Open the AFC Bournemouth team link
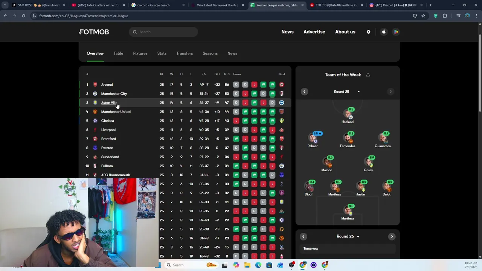Screen dimensions: 482x271 point(115,175)
